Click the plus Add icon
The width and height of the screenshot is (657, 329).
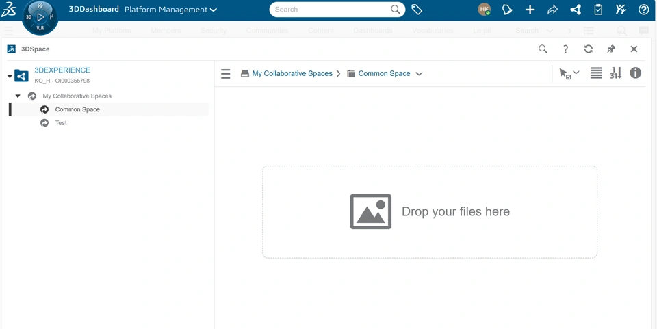pyautogui.click(x=530, y=9)
